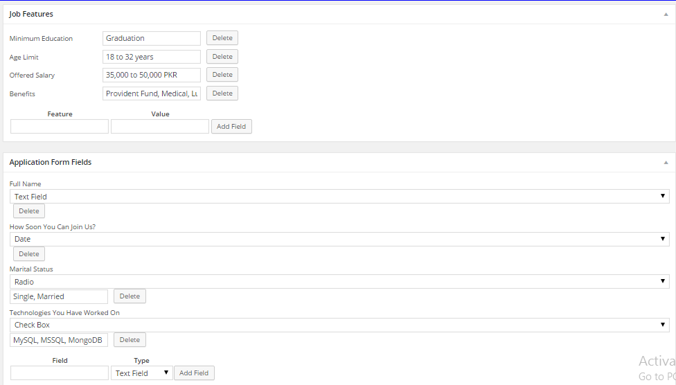This screenshot has height=385, width=676.
Task: Click the 35,000 to 50,000 PKR input
Action: (151, 75)
